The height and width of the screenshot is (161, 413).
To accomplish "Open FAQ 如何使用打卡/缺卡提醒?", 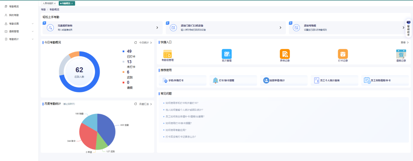I will (178, 123).
